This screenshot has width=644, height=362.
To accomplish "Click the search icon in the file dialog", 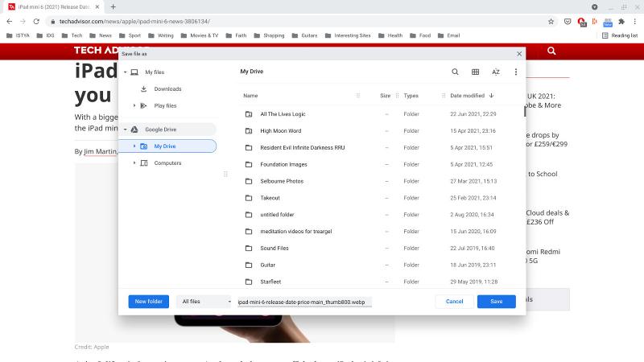I will [455, 72].
